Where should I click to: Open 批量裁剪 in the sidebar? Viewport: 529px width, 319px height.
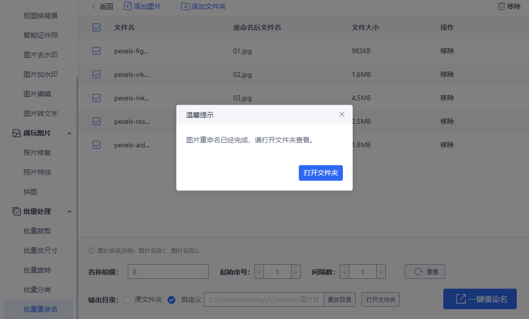tap(37, 231)
